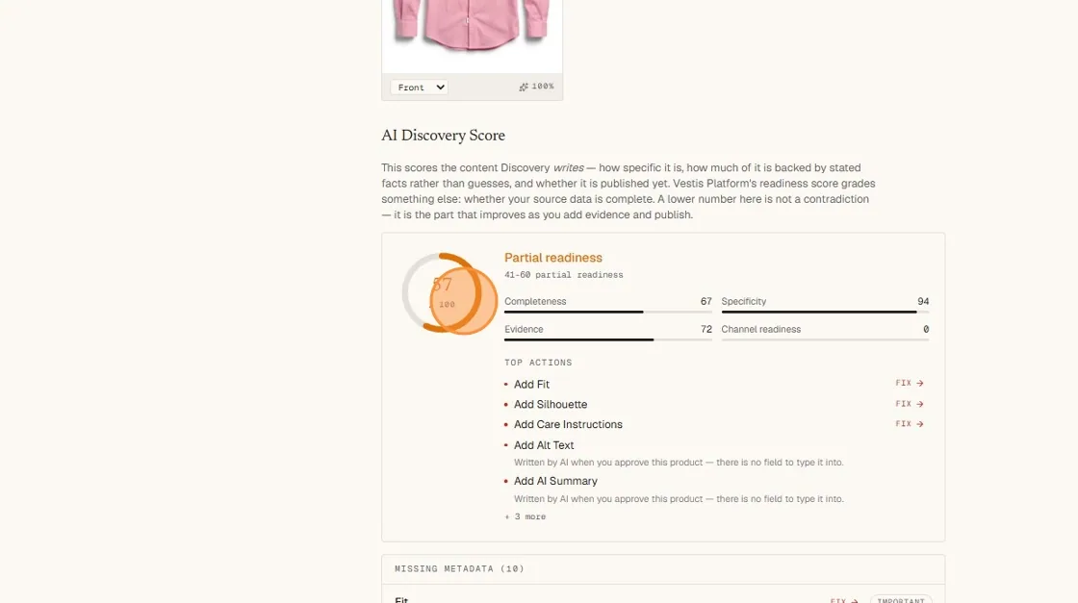The height and width of the screenshot is (603, 1078).
Task: Click the 100% zoom icon
Action: click(x=524, y=87)
